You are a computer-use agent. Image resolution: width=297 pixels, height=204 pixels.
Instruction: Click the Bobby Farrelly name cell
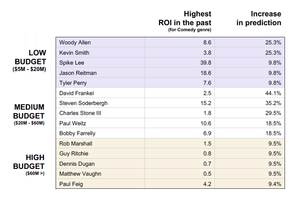tap(77, 133)
